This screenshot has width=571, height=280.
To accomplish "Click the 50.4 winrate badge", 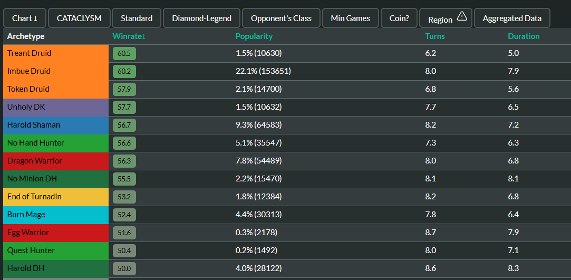I will click(x=124, y=251).
